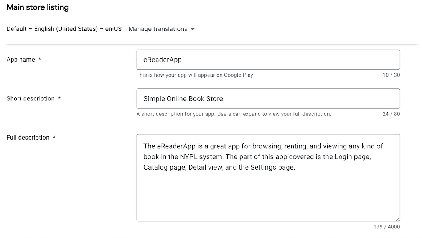Screen dimensions: 422x238
Task: Click the word NYPL in Full description
Action: (189, 157)
